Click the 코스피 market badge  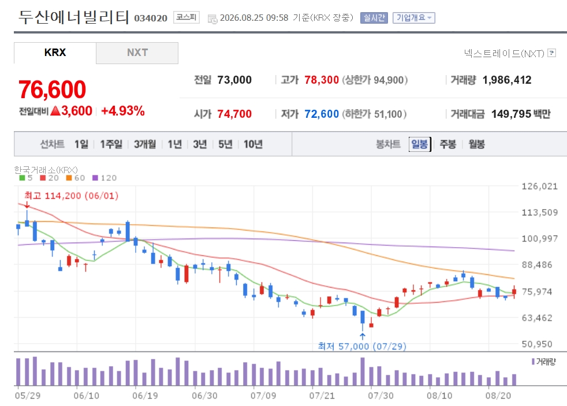(186, 17)
